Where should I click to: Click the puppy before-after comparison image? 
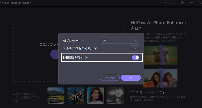pos(161,55)
